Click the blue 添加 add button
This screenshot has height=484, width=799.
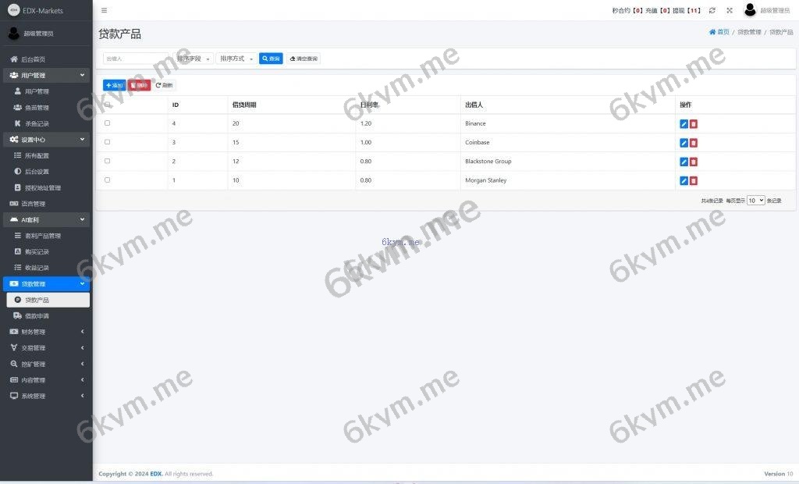tap(114, 85)
